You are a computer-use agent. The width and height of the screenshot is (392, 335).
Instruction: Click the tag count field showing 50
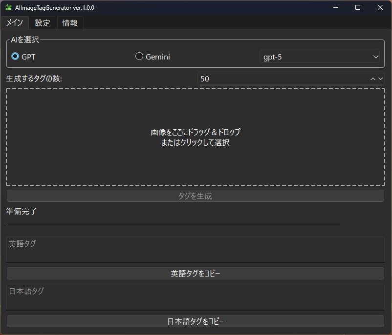283,79
